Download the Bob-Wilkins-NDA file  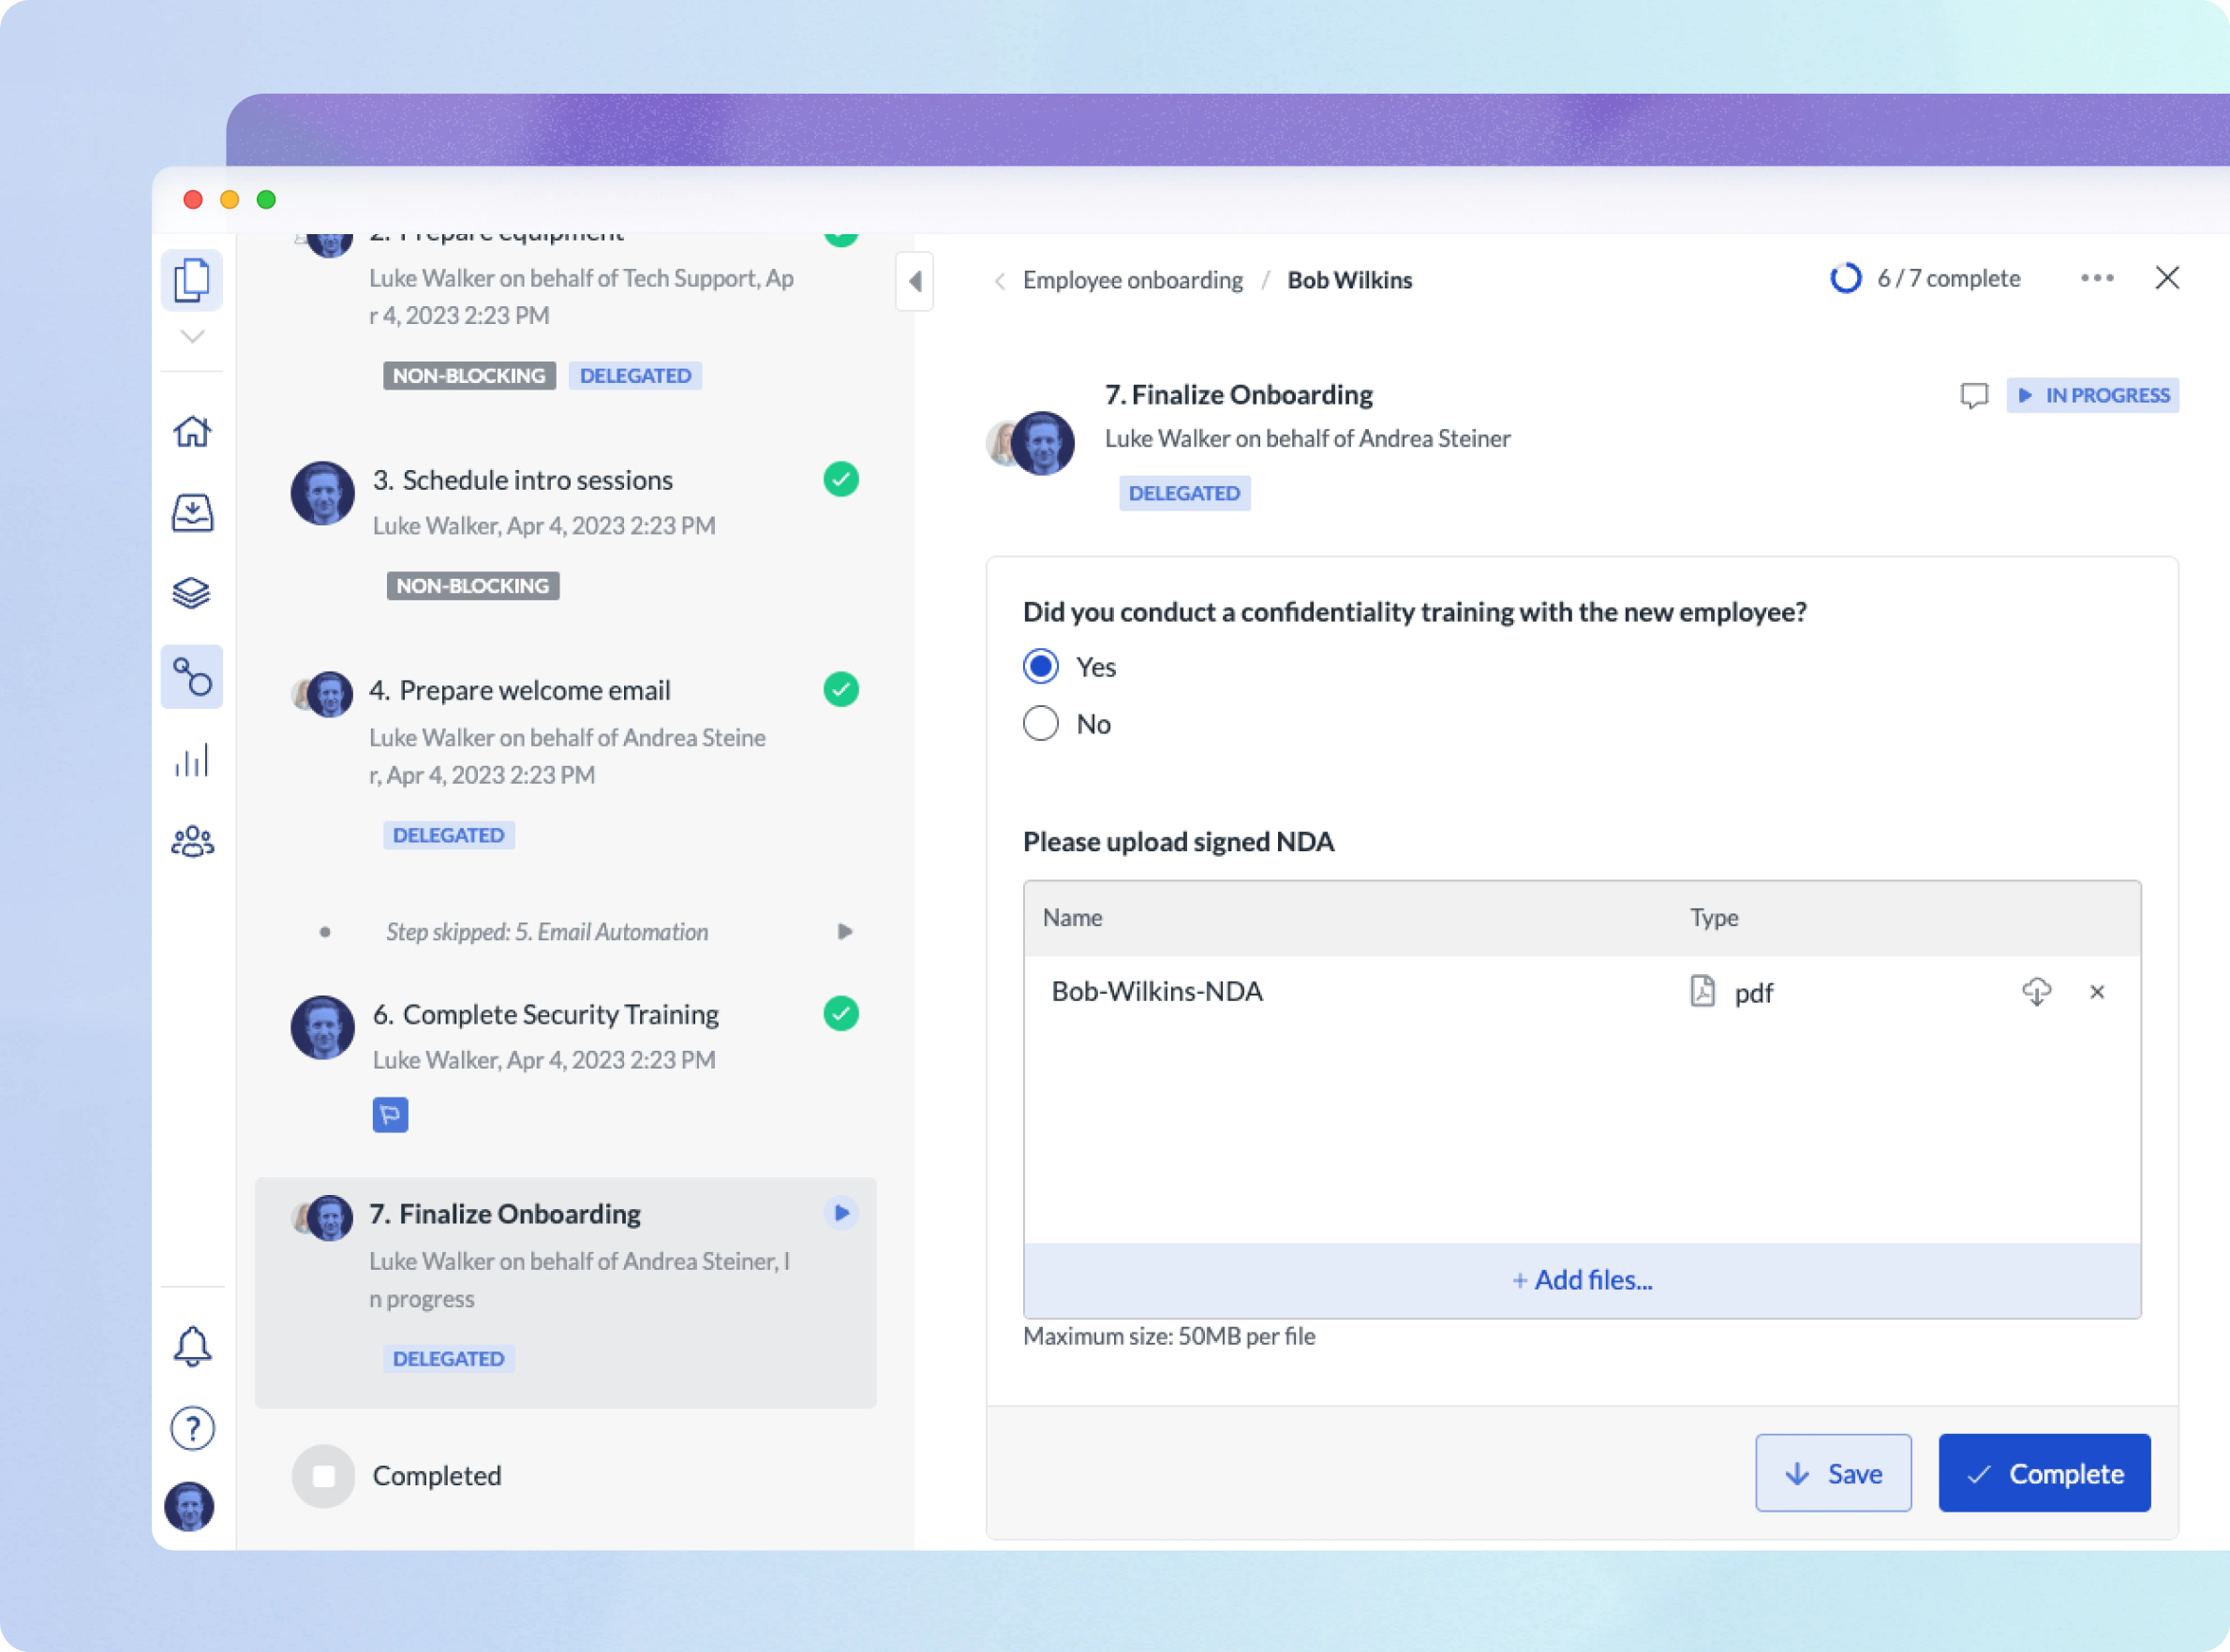2036,992
